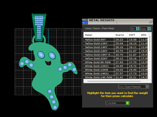Click the vertical scrollbar of metal list

tap(150, 44)
